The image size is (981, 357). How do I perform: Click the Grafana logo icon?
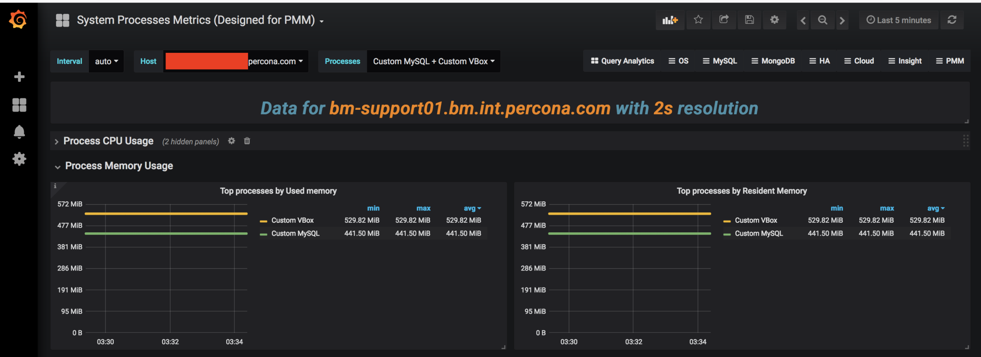pyautogui.click(x=18, y=20)
